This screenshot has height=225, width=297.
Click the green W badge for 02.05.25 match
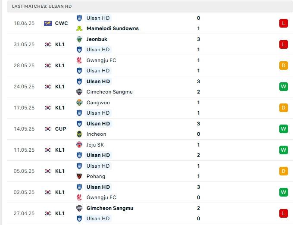[x=283, y=192]
